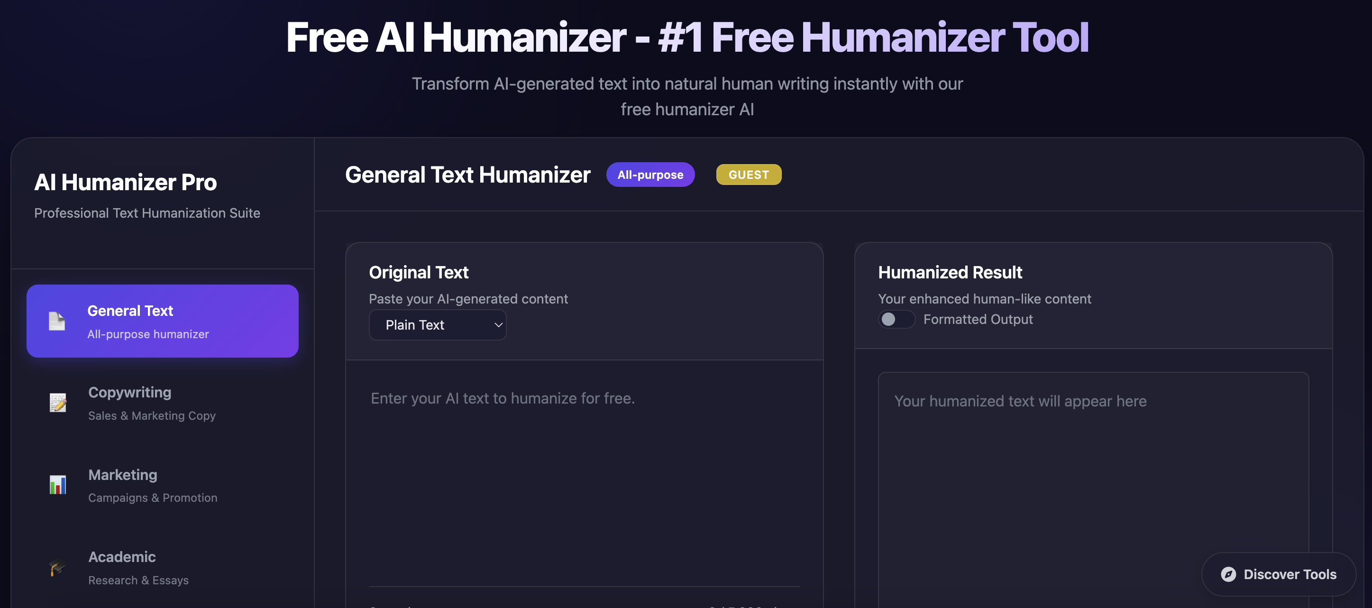Click the Humanized Result heading
Screen dimensions: 1372x608
pyautogui.click(x=950, y=272)
